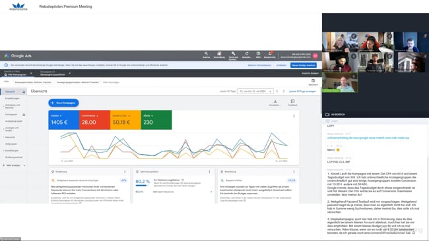The height and width of the screenshot is (241, 429).
Task: Click the Feedback icon above the chart
Action: (x=292, y=101)
